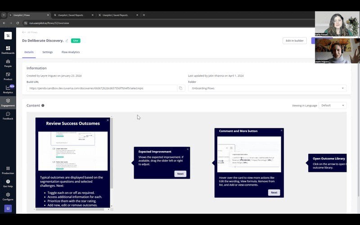Go to People section icon

point(8,62)
